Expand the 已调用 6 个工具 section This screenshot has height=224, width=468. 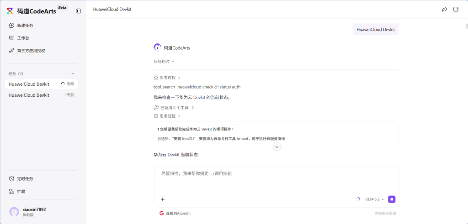174,108
